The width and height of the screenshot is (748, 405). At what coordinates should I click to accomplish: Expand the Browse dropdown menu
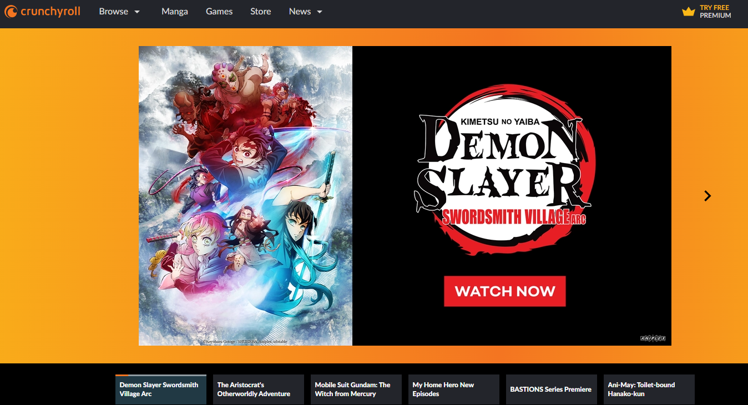point(119,12)
